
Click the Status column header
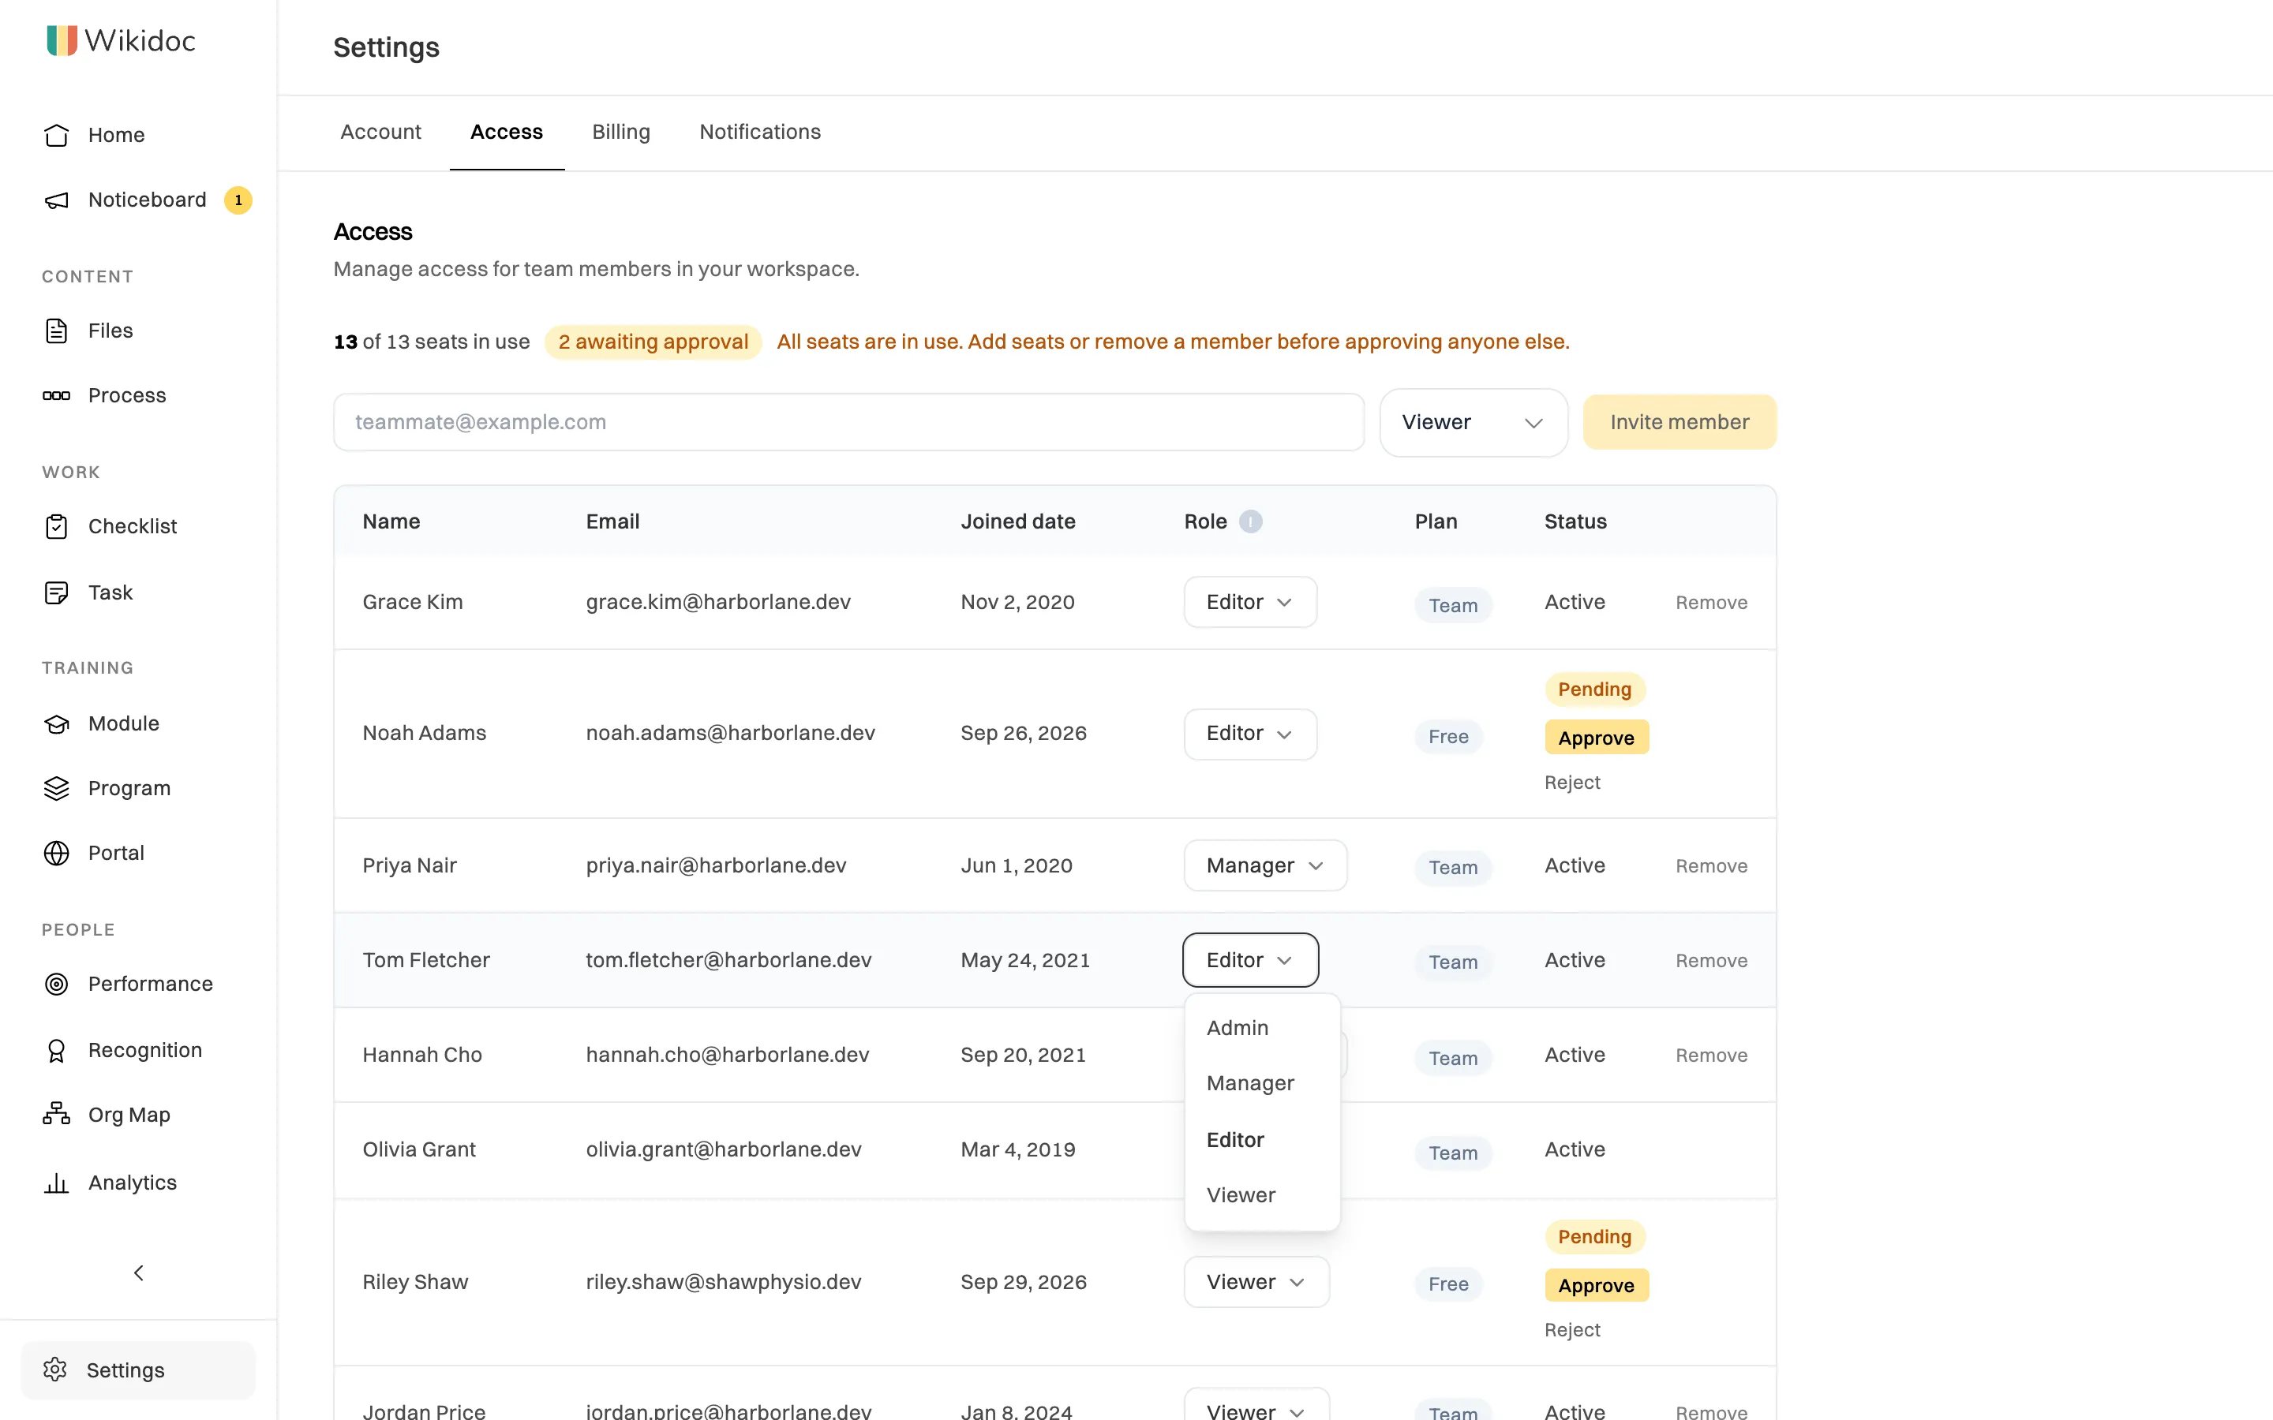click(x=1575, y=521)
